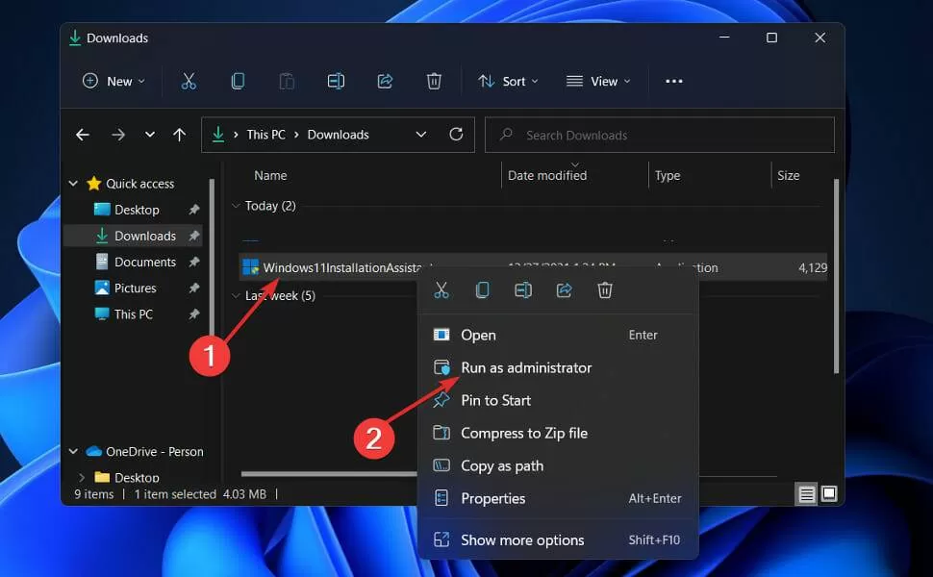Collapse the Today (2) file group

pos(236,206)
